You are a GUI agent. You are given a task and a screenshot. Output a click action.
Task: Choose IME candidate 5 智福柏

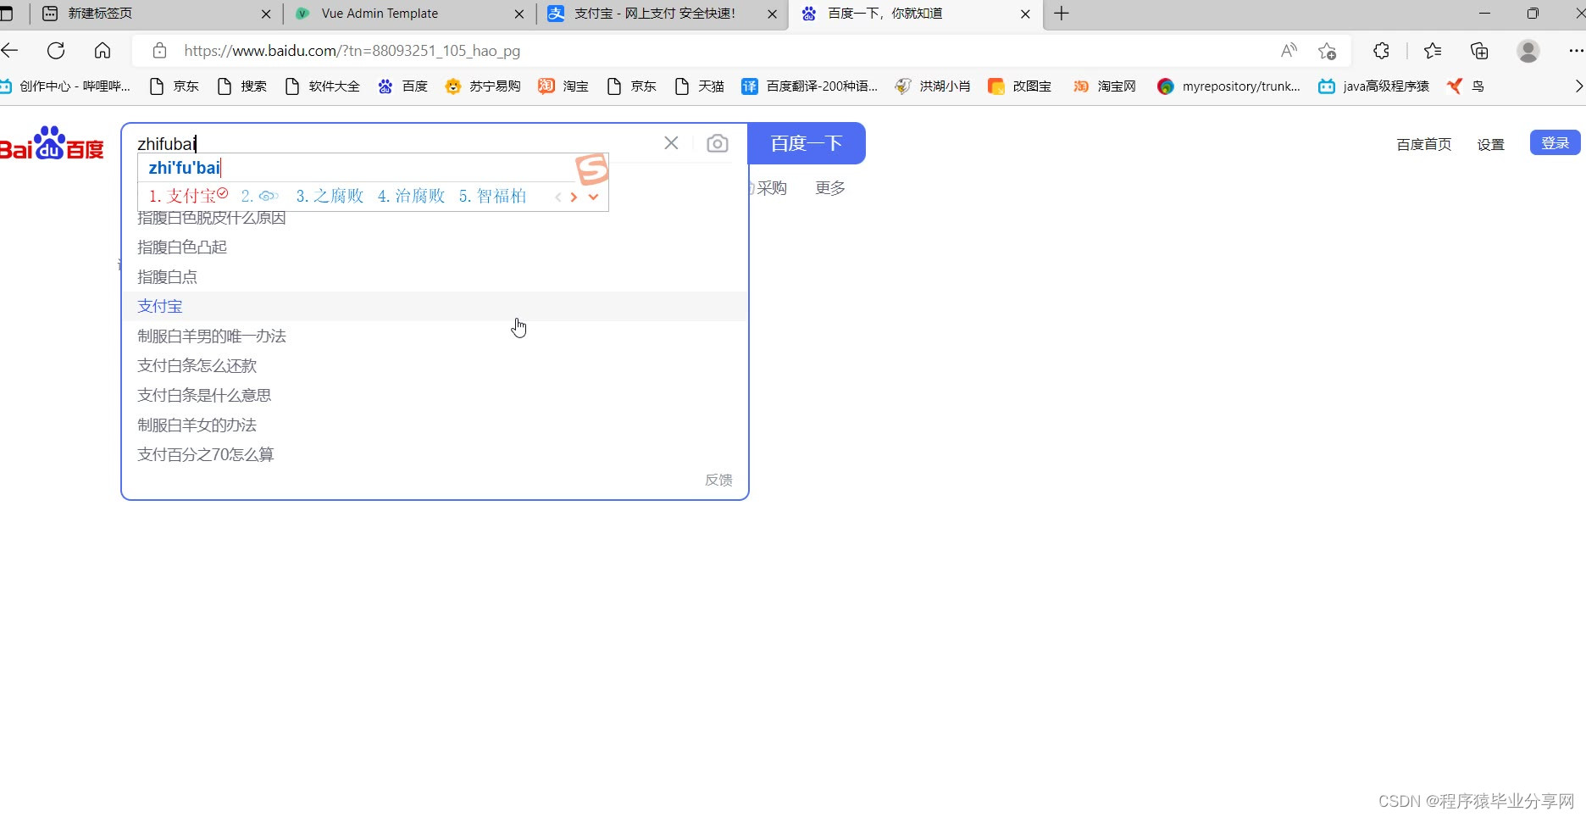pyautogui.click(x=492, y=196)
